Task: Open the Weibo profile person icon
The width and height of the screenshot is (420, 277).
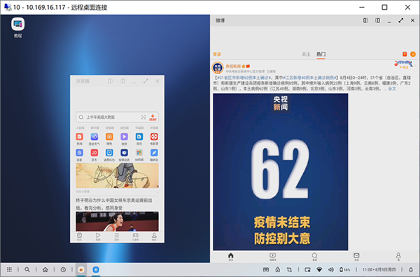Action: pyautogui.click(x=398, y=256)
